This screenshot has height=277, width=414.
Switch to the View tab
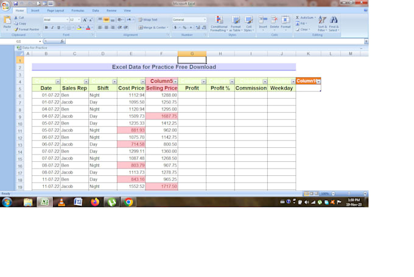(127, 10)
